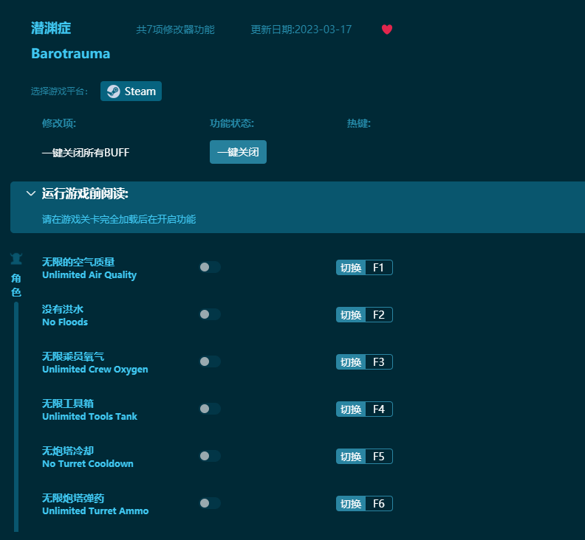Click the 一键关闭所有BUFF label
This screenshot has height=540, width=585.
pos(86,153)
